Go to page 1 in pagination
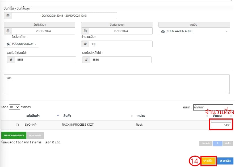 (x=217, y=143)
